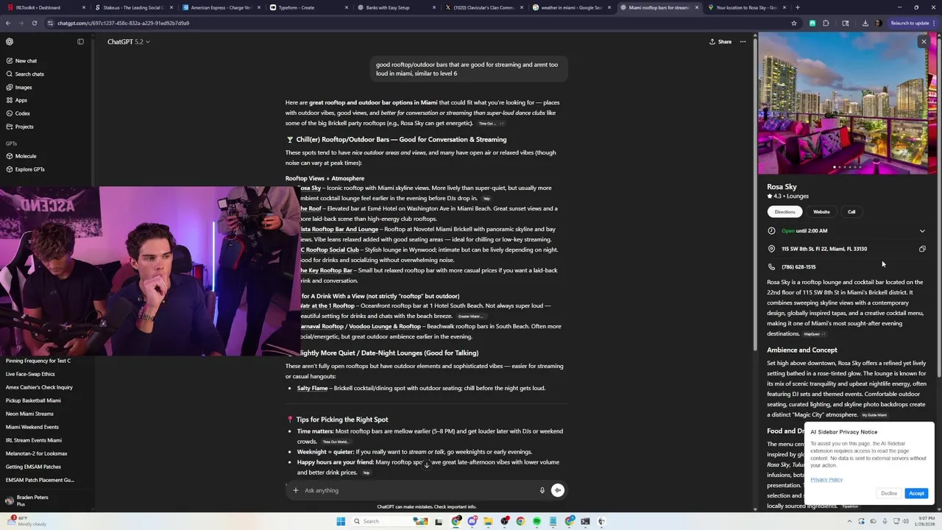The width and height of the screenshot is (942, 530).
Task: Call Rosa Sky button
Action: pyautogui.click(x=851, y=212)
